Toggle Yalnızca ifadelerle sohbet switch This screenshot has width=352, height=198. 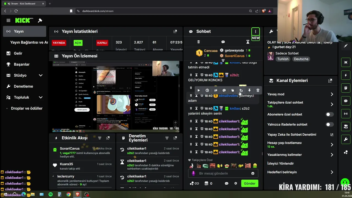click(330, 125)
